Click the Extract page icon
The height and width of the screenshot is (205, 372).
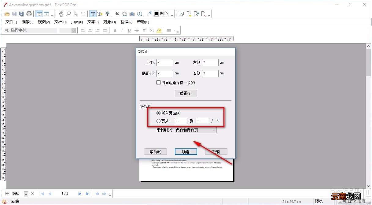click(x=196, y=14)
